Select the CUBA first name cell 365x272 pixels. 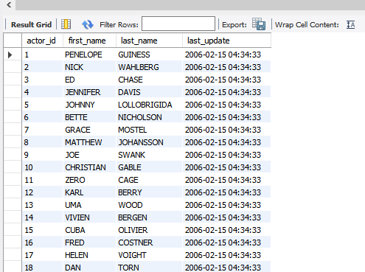point(89,230)
